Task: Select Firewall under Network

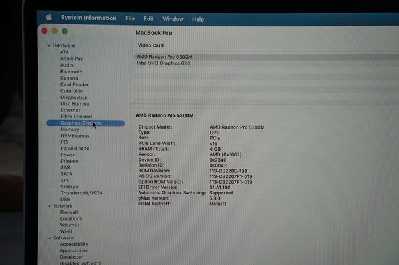Action: click(69, 212)
